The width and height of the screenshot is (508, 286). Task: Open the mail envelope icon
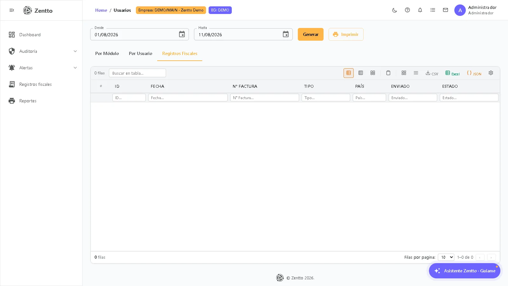445,10
